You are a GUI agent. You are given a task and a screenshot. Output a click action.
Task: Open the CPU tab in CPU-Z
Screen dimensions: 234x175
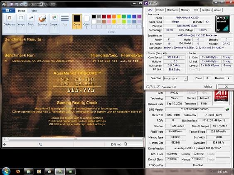[x=150, y=10]
